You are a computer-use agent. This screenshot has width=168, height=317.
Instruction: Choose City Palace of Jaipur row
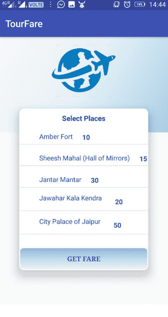click(84, 223)
